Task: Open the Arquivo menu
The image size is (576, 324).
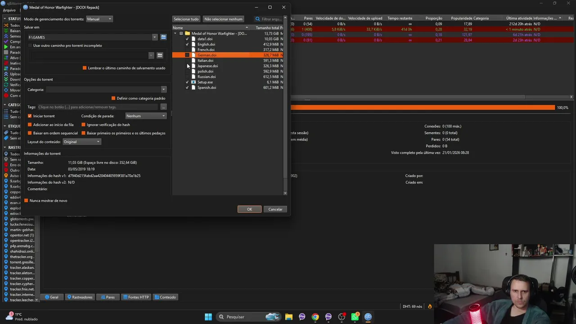Action: [x=9, y=10]
